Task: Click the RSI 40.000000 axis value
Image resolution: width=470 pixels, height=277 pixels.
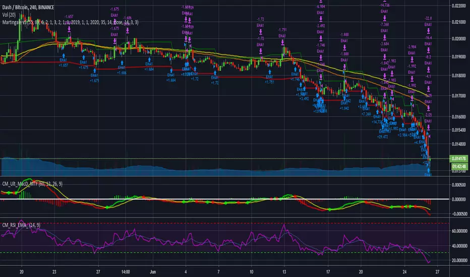Action: pos(459,246)
